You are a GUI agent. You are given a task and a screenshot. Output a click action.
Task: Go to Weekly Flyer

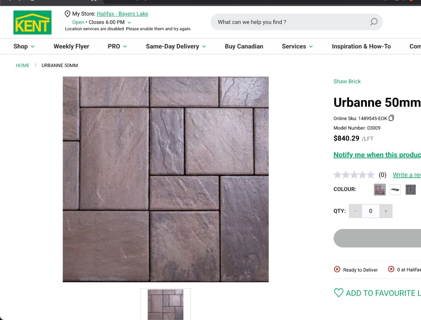tap(71, 46)
